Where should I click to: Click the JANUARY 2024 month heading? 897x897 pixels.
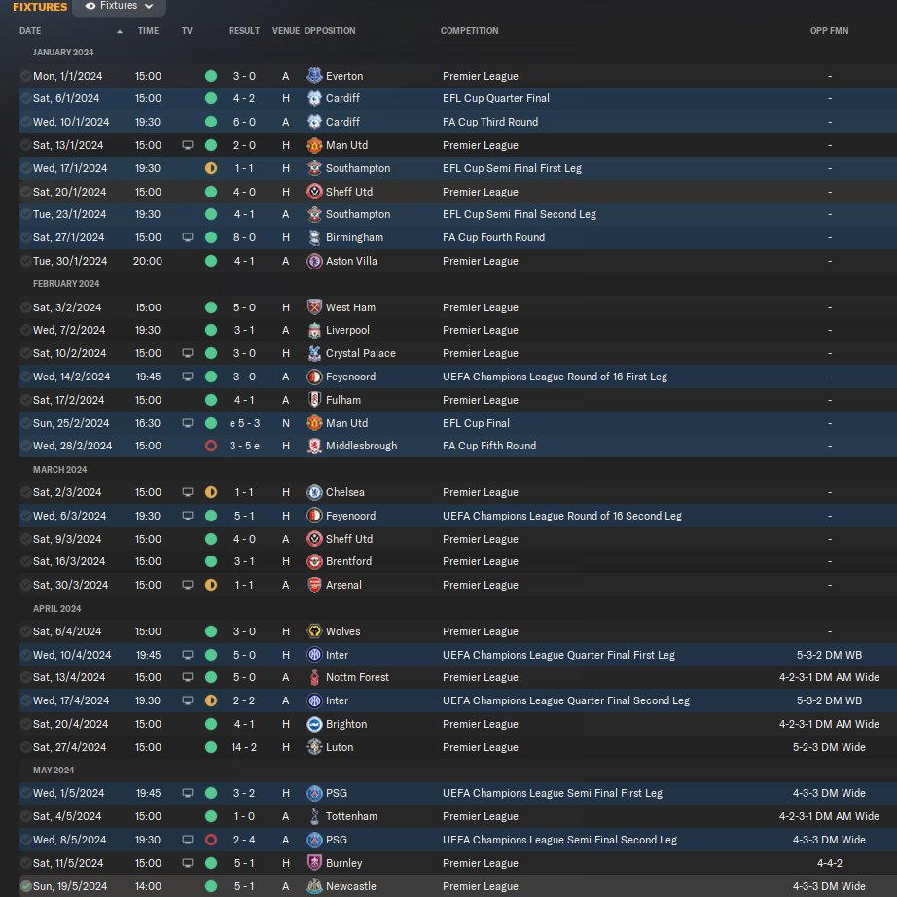[x=63, y=53]
